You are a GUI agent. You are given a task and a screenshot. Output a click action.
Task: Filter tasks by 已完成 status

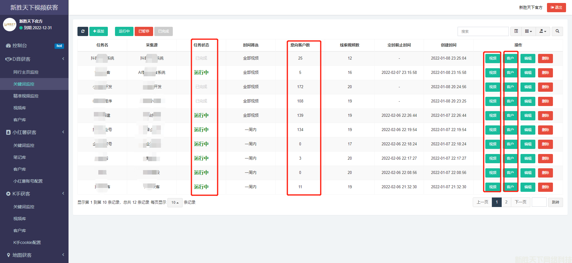pos(163,31)
